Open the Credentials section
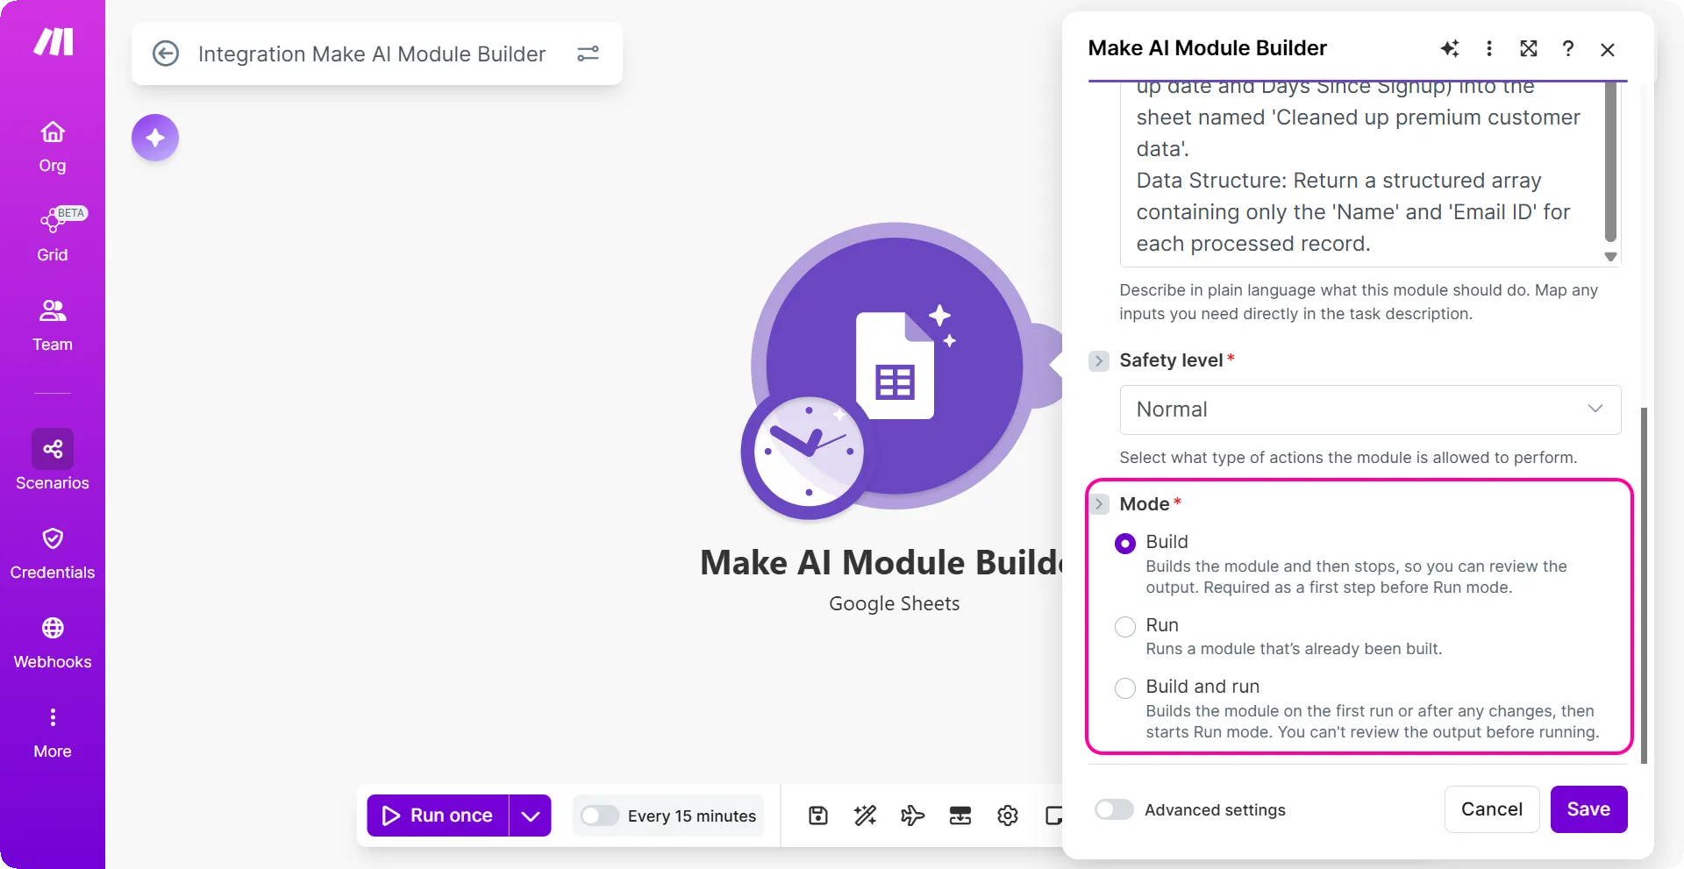The width and height of the screenshot is (1684, 869). point(53,554)
